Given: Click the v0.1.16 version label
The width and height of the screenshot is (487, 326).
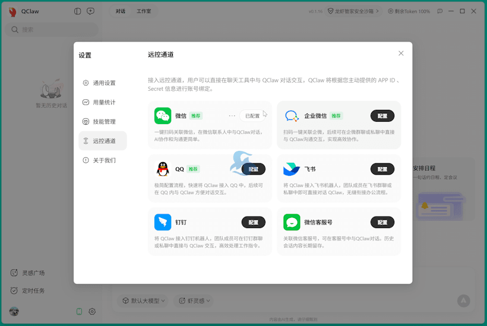Looking at the screenshot, I should coord(315,11).
